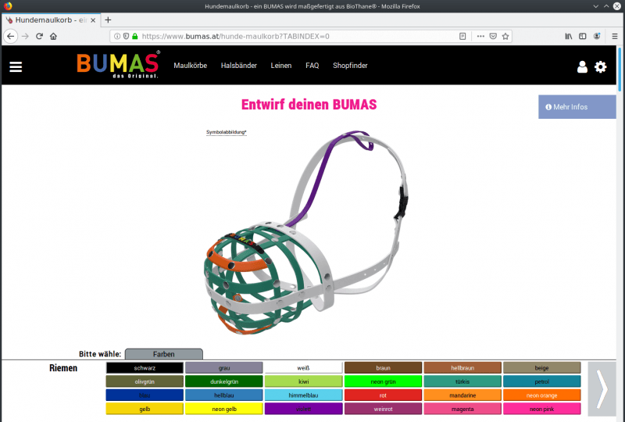Viewport: 625px width, 422px height.
Task: Select the Farben tab
Action: coord(164,354)
